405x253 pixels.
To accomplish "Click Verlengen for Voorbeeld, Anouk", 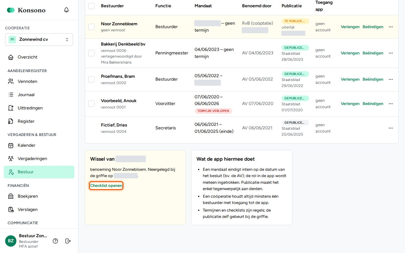I will coord(350,104).
